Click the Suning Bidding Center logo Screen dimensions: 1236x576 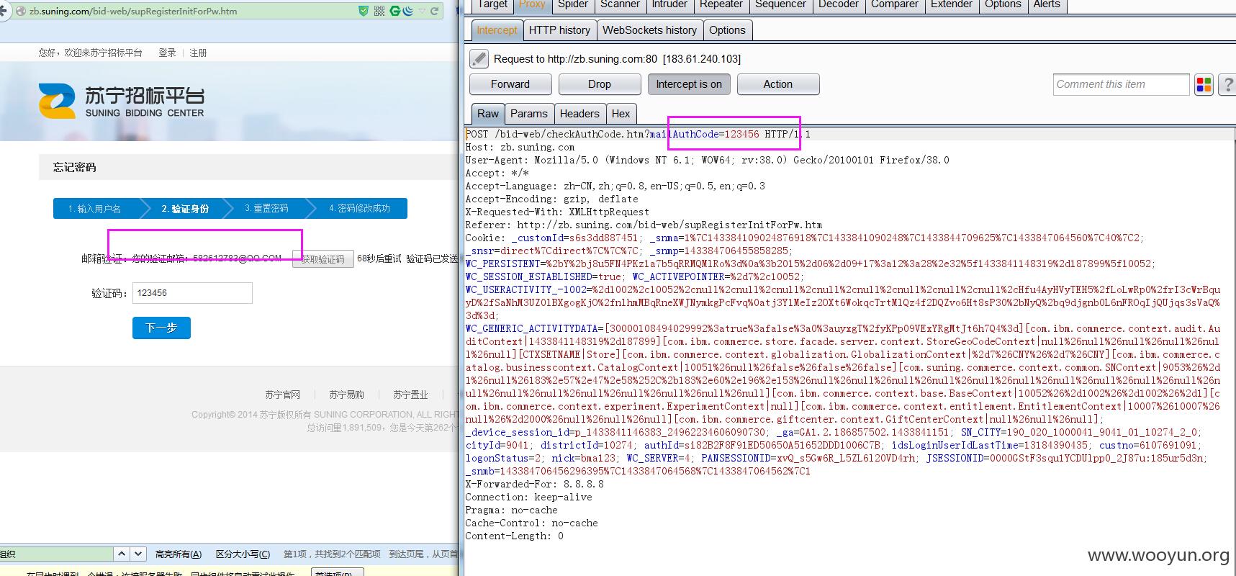pyautogui.click(x=121, y=102)
